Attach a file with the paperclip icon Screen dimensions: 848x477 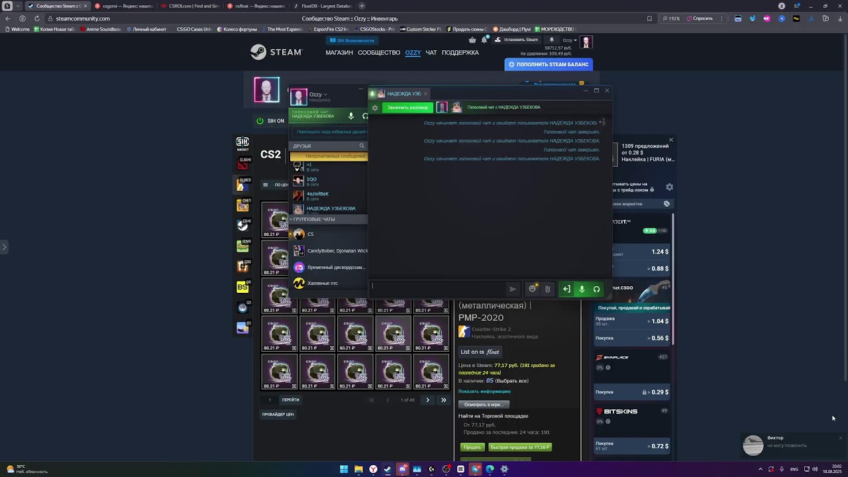[x=547, y=289]
